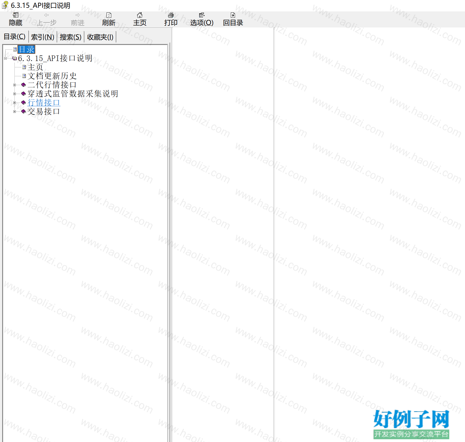Select the highlighted 目录 tree item
465x442 pixels.
(x=26, y=49)
